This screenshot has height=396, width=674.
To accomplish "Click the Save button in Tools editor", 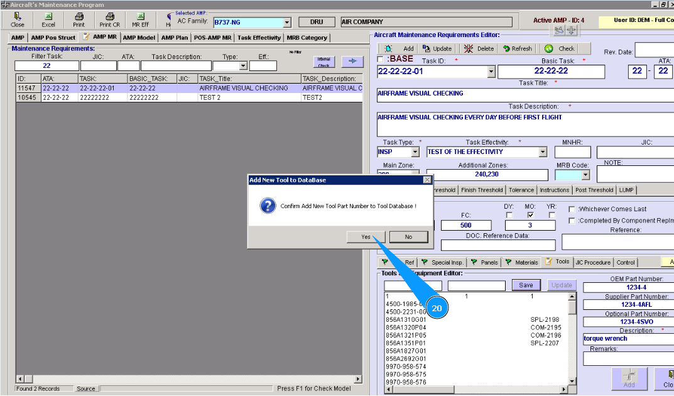I will point(526,285).
